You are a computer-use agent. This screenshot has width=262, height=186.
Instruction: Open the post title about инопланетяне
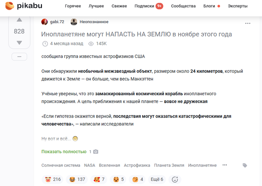(136, 34)
